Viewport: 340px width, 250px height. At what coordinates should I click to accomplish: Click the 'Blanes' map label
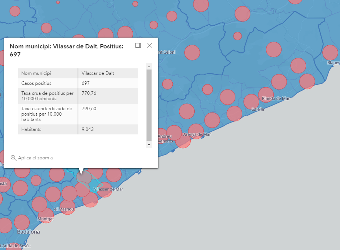(x=333, y=63)
